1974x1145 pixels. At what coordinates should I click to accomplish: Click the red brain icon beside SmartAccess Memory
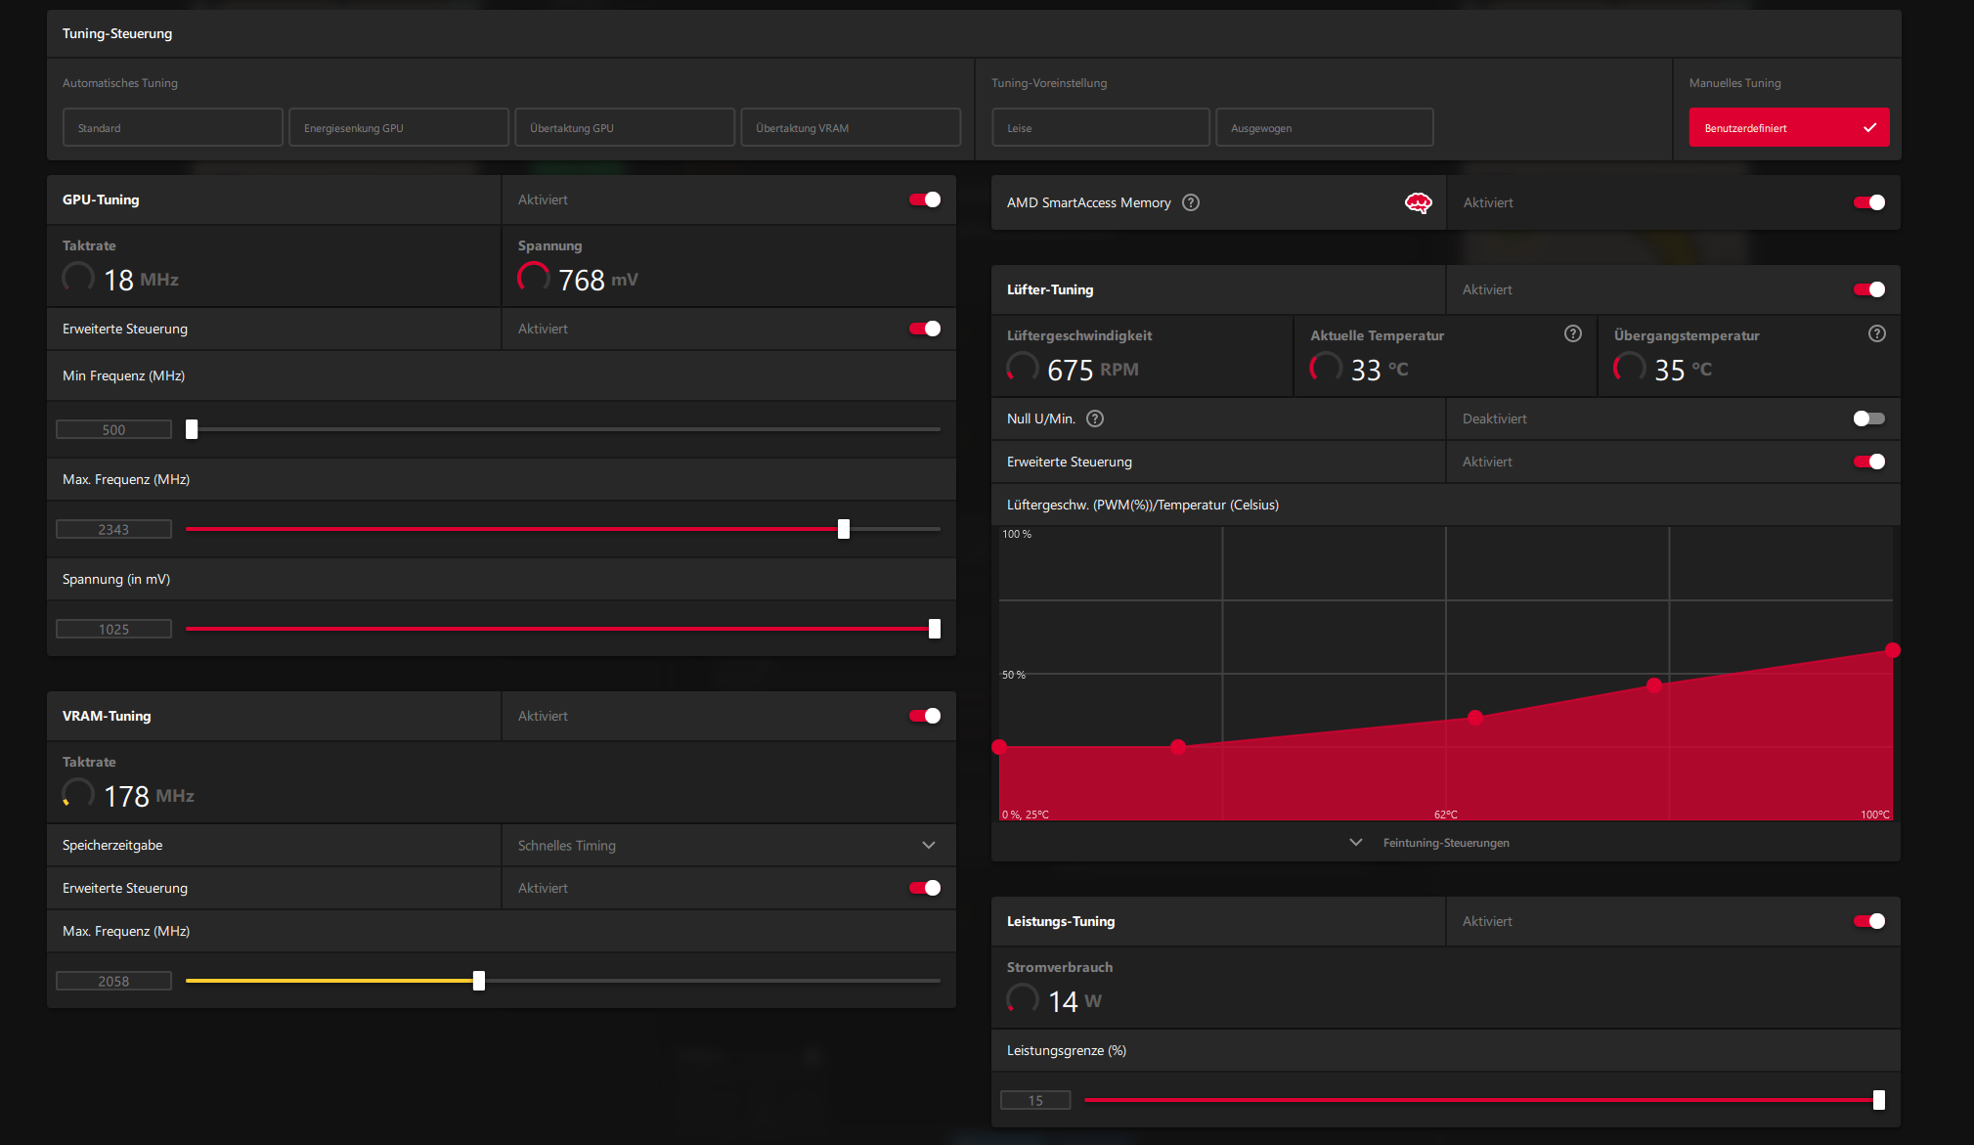point(1418,202)
